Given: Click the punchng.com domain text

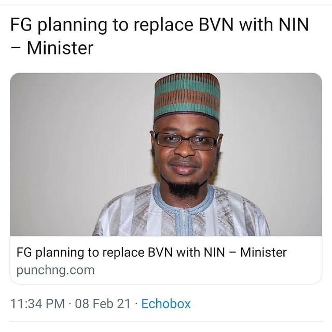Looking at the screenshot, I should (x=56, y=271).
